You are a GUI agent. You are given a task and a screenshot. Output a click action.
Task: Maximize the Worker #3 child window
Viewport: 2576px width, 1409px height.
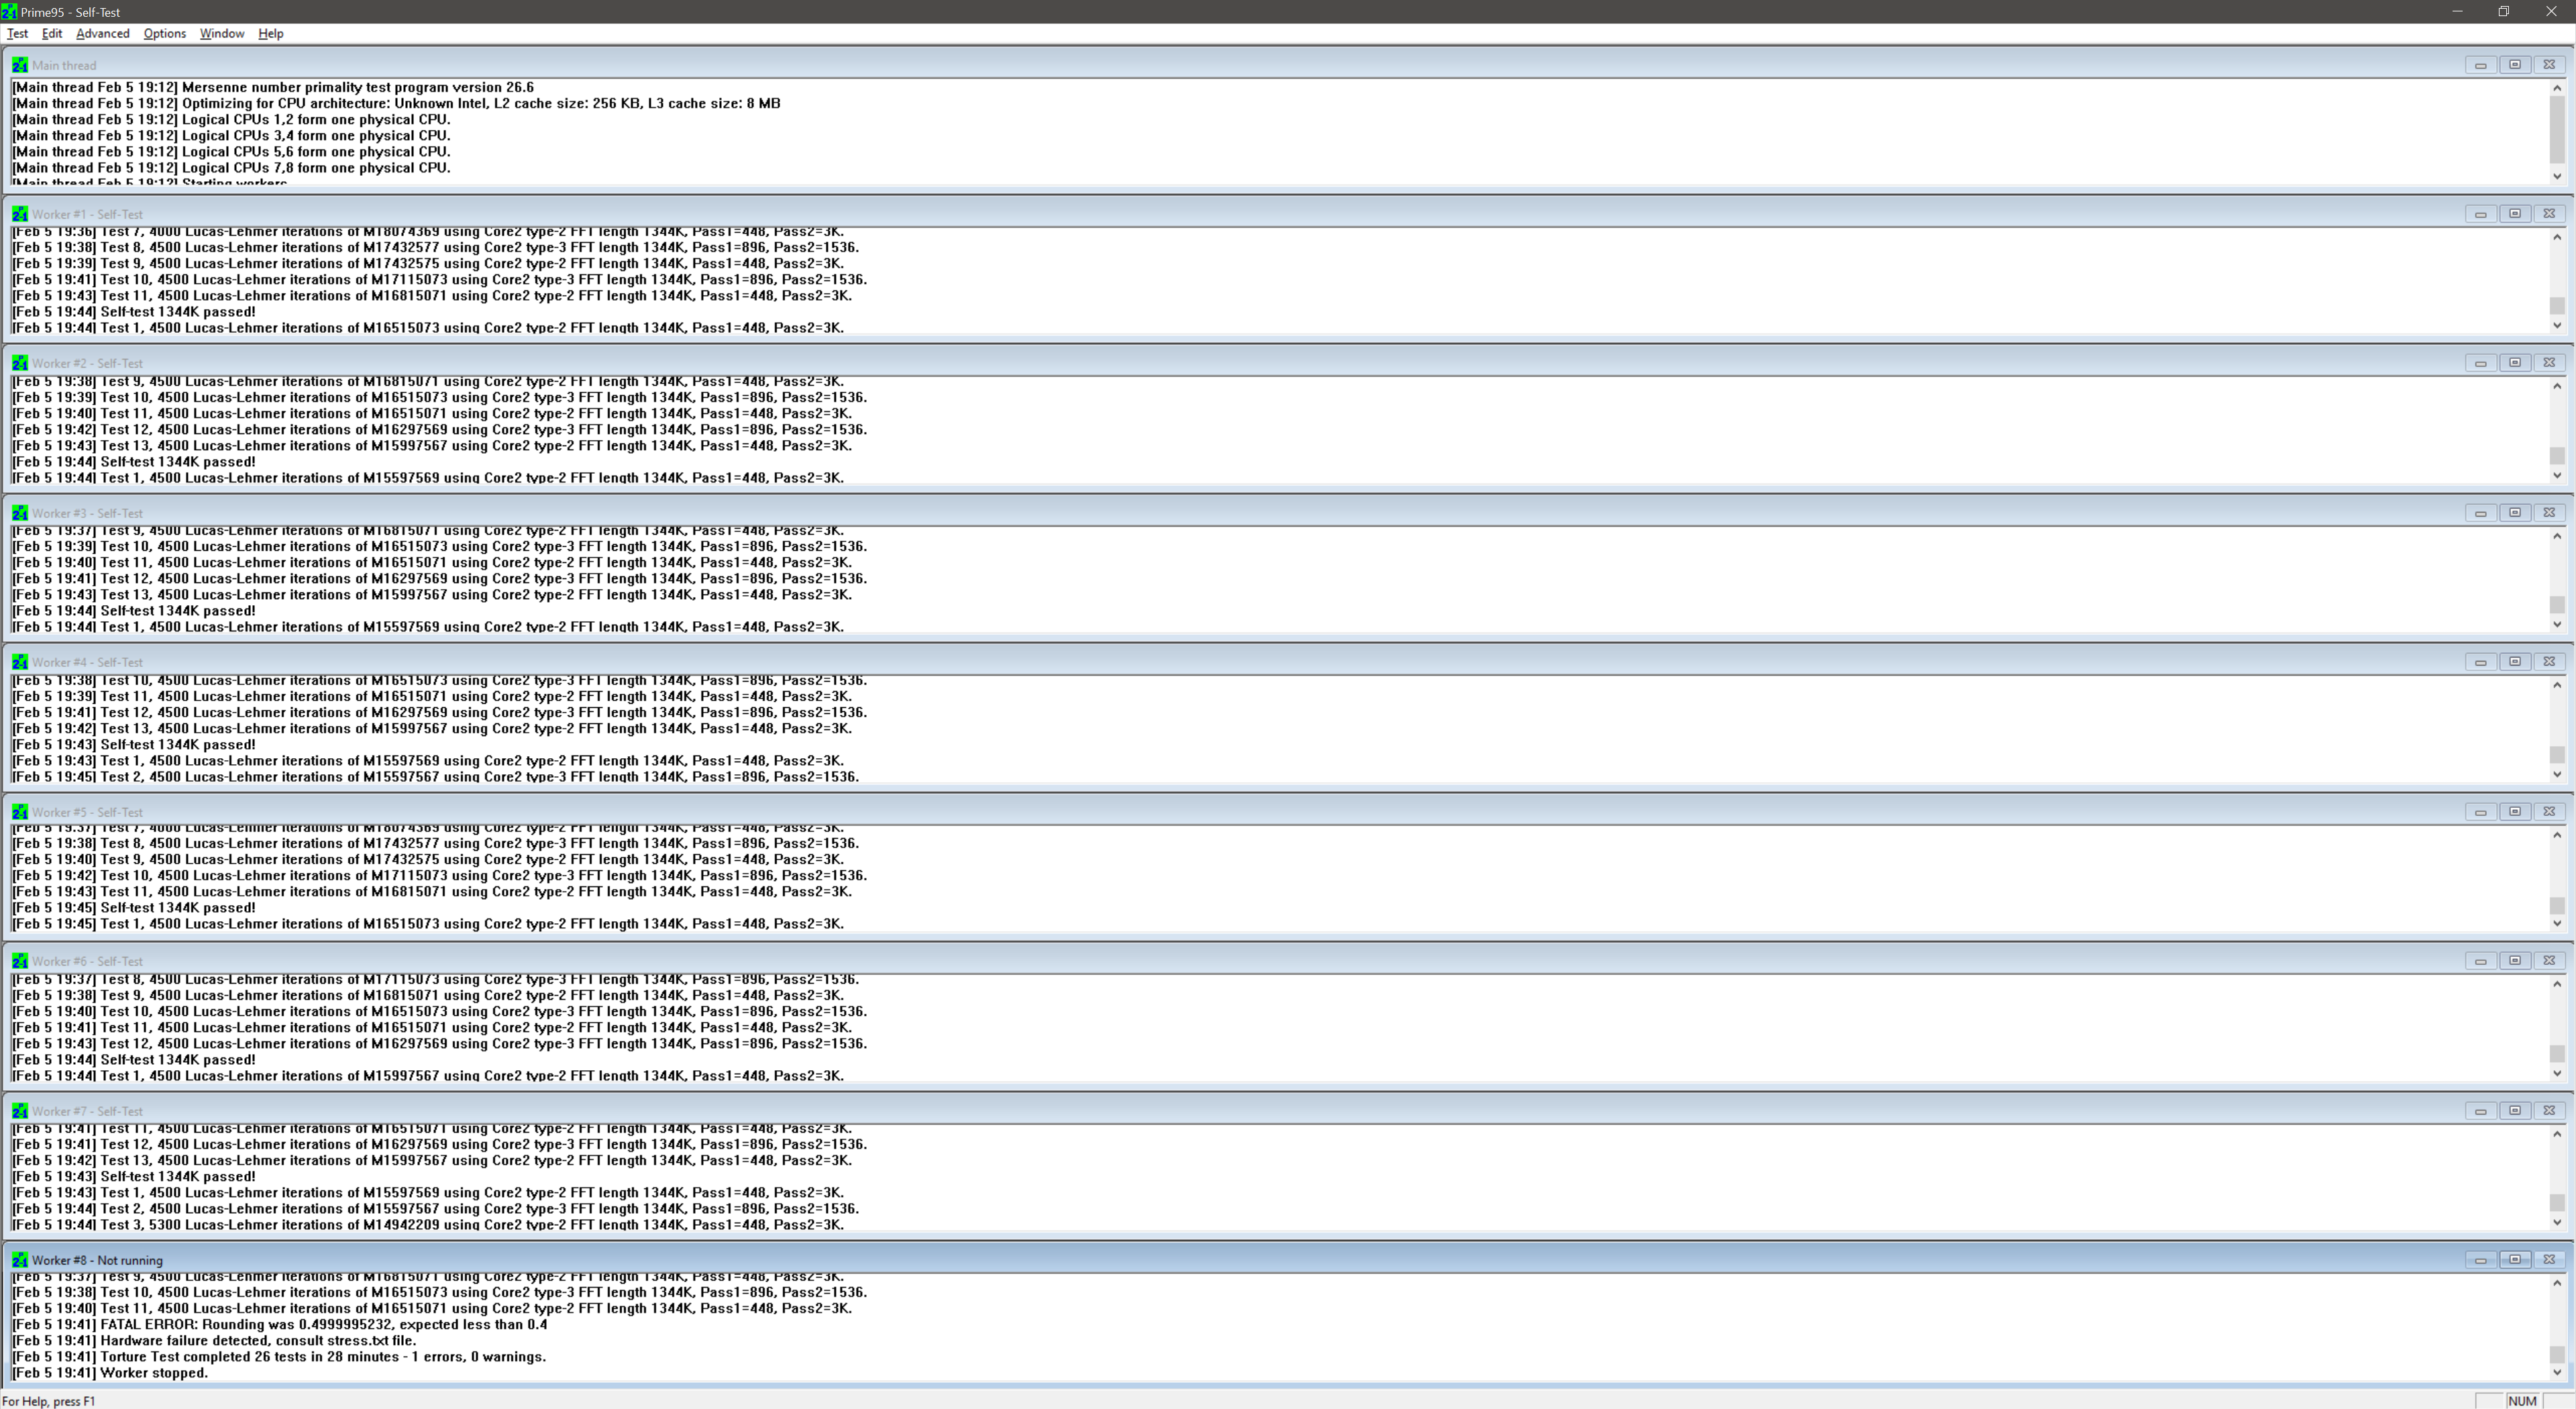click(2514, 513)
